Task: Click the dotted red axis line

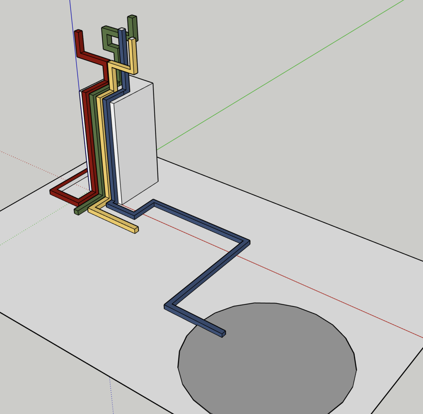Action: 32,164
